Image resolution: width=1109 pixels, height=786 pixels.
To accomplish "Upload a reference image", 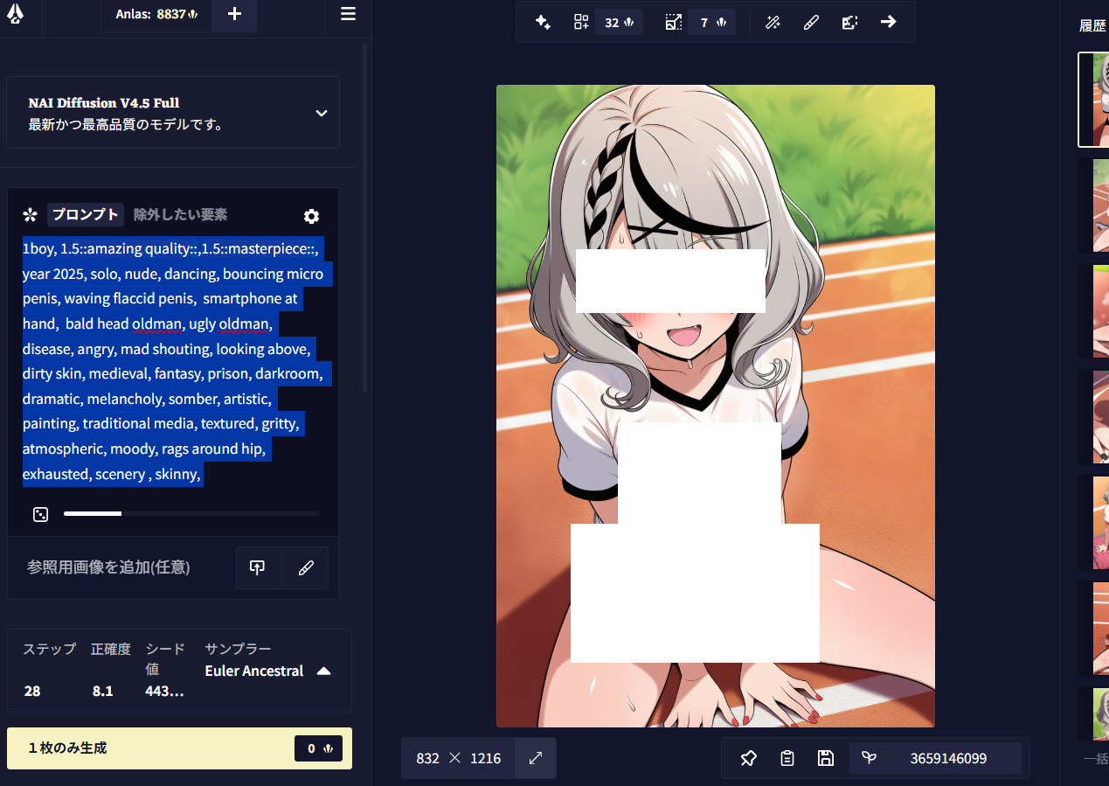I will (257, 567).
